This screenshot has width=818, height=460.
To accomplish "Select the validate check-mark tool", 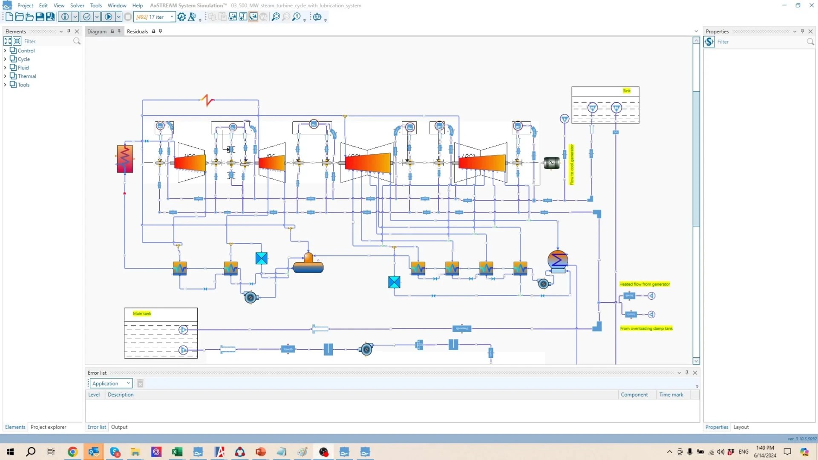I will pos(87,17).
